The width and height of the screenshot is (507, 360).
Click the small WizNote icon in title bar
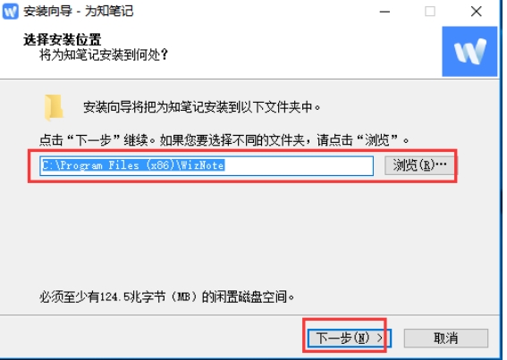coord(11,12)
